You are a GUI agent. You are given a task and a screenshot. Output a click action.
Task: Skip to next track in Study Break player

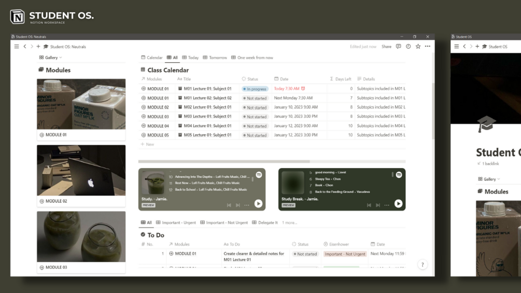tap(378, 205)
